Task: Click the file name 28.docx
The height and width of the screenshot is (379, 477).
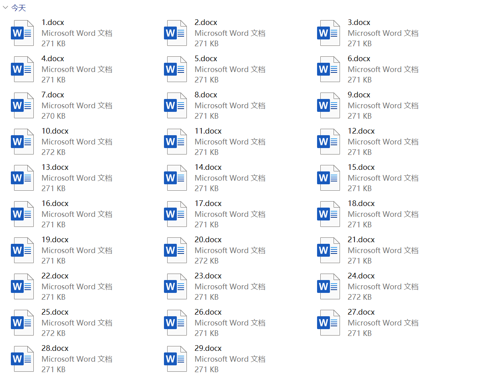Action: (55, 348)
